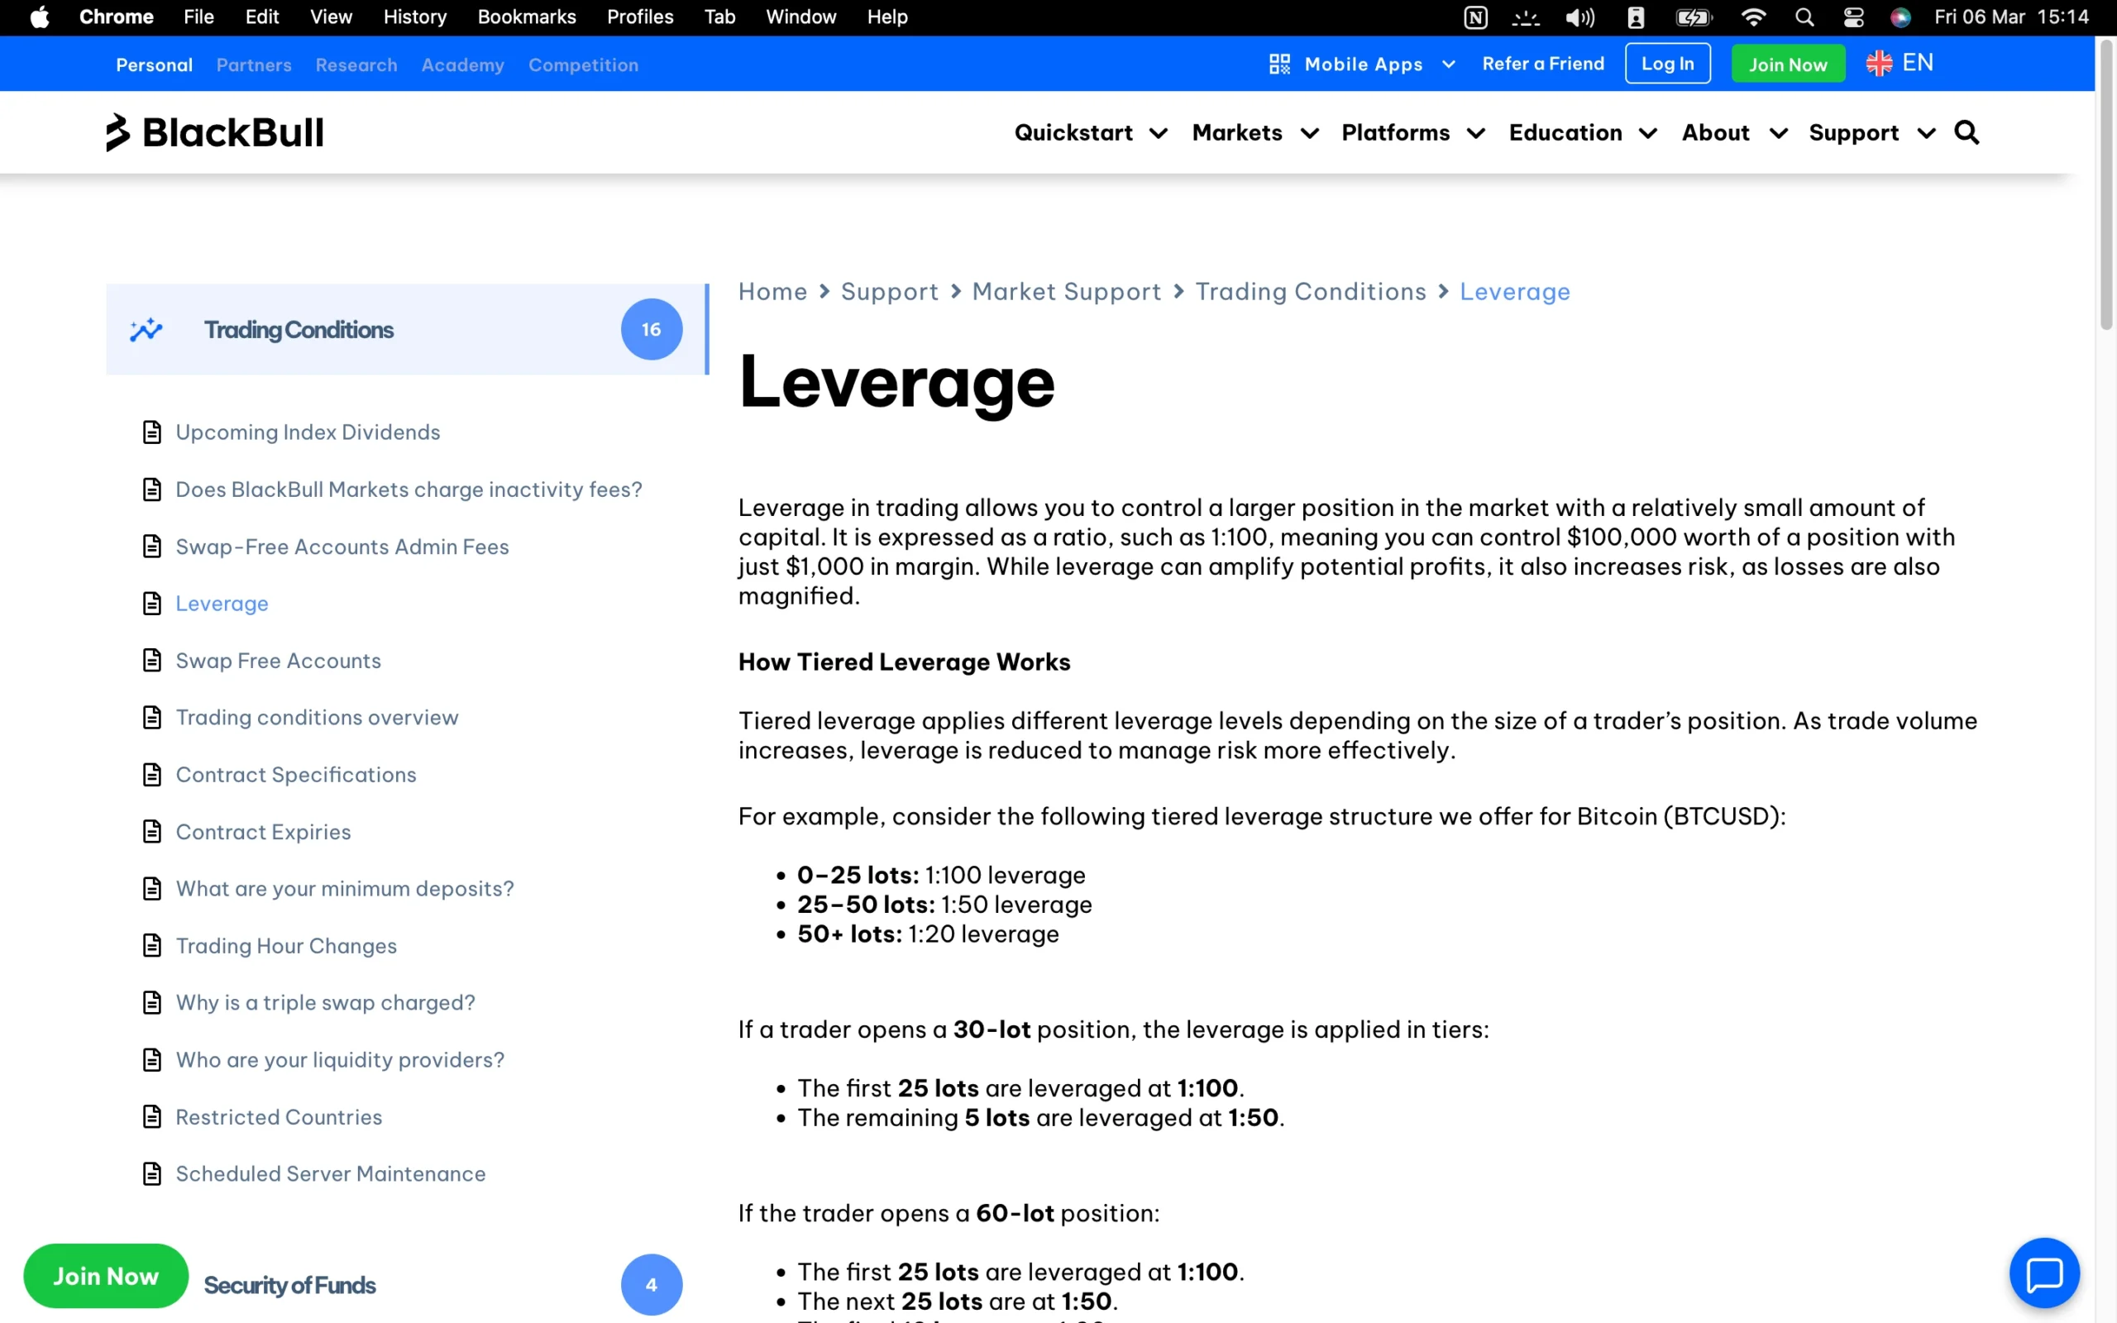Click the Mobile Apps QR code icon

(1279, 63)
